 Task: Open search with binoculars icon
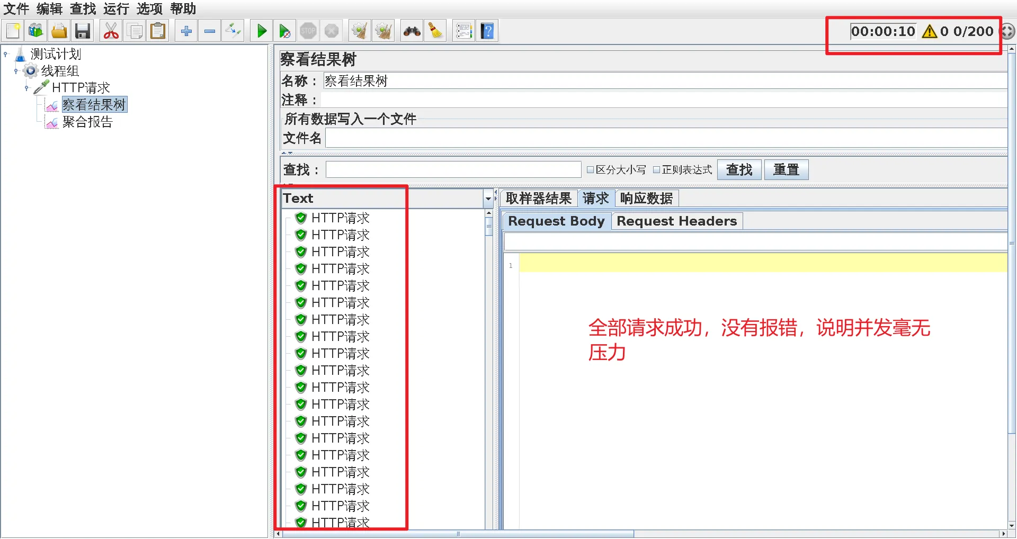click(x=412, y=31)
